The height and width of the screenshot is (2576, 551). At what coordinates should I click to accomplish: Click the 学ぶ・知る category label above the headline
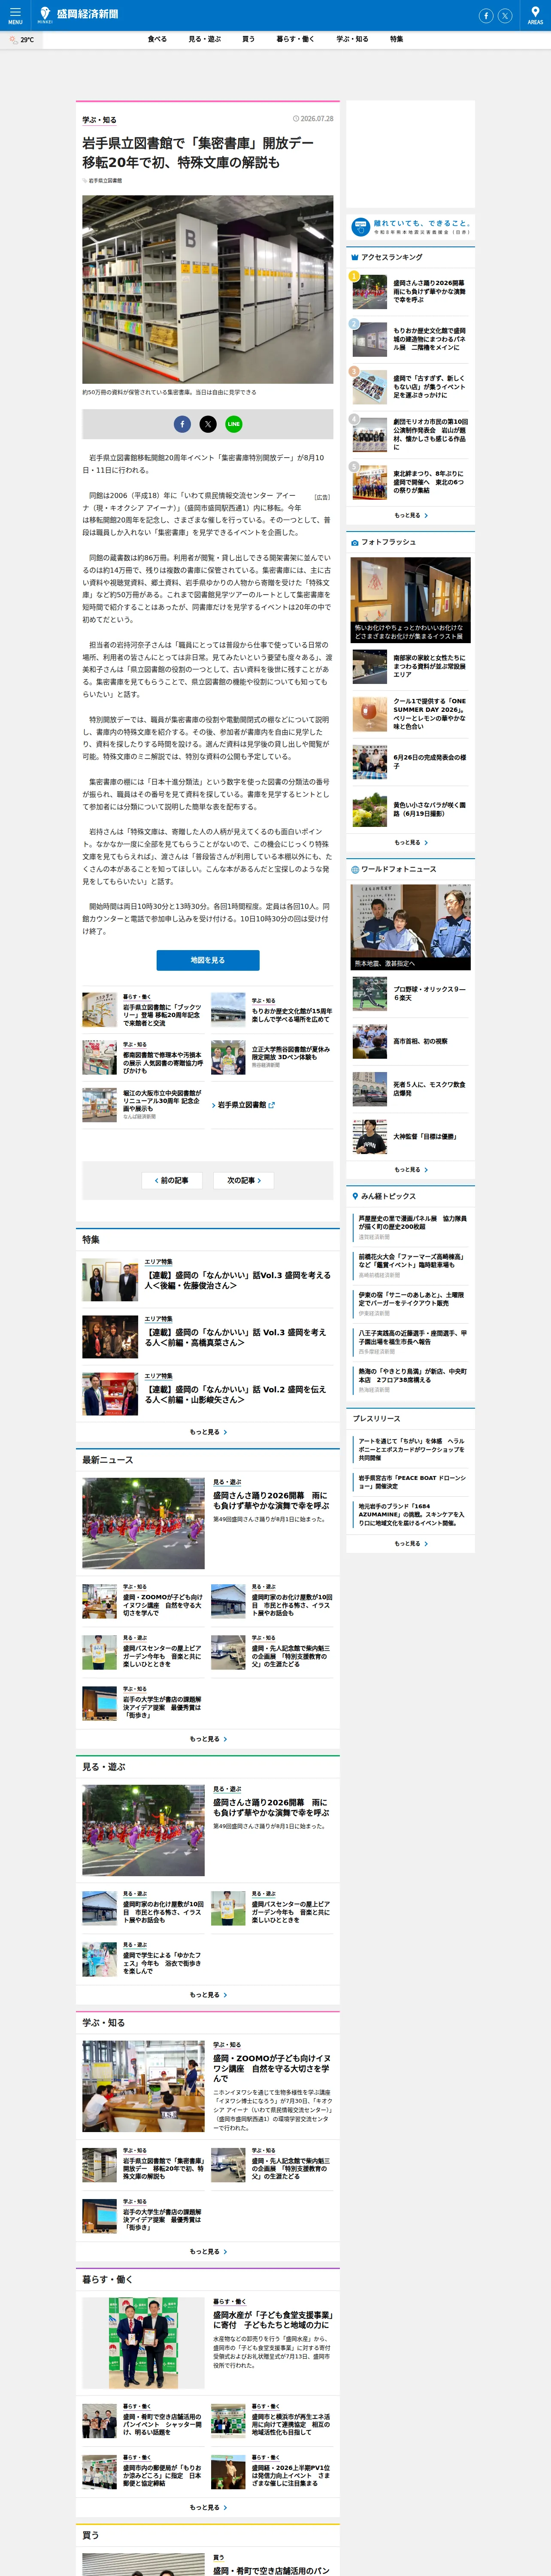[99, 120]
